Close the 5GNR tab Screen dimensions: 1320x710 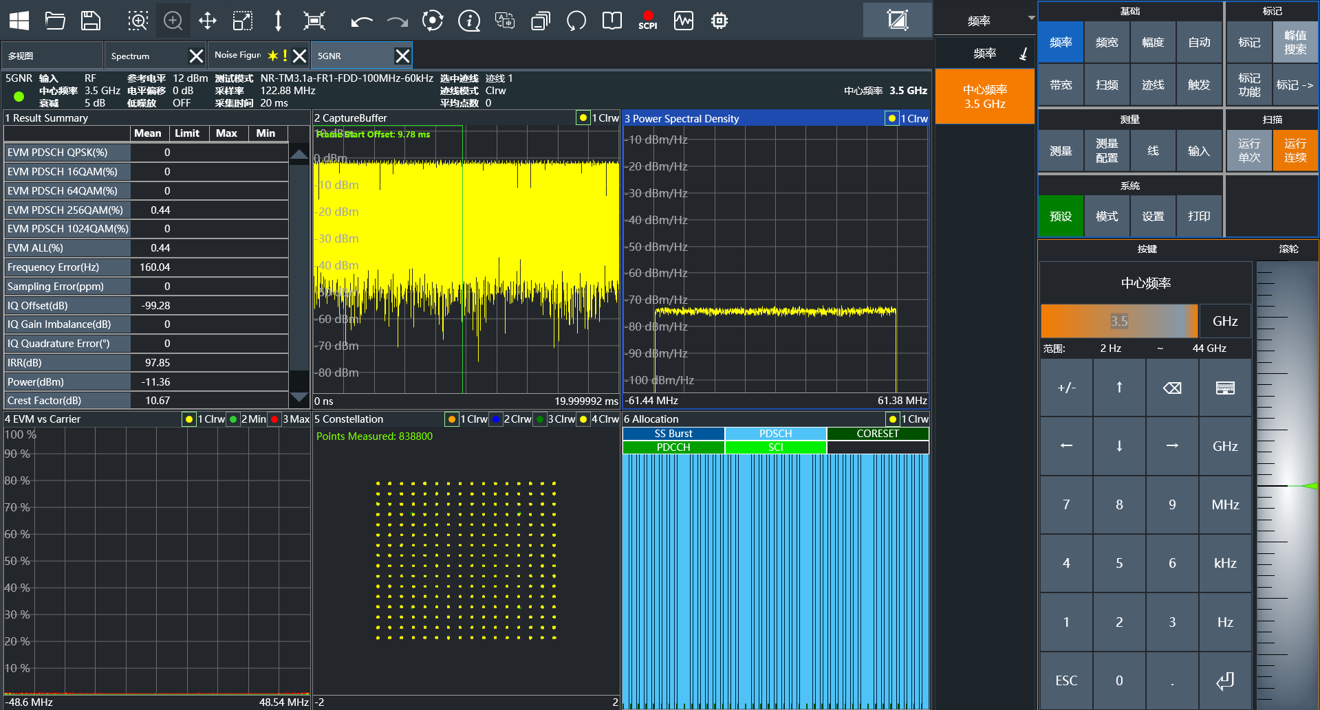coord(402,56)
